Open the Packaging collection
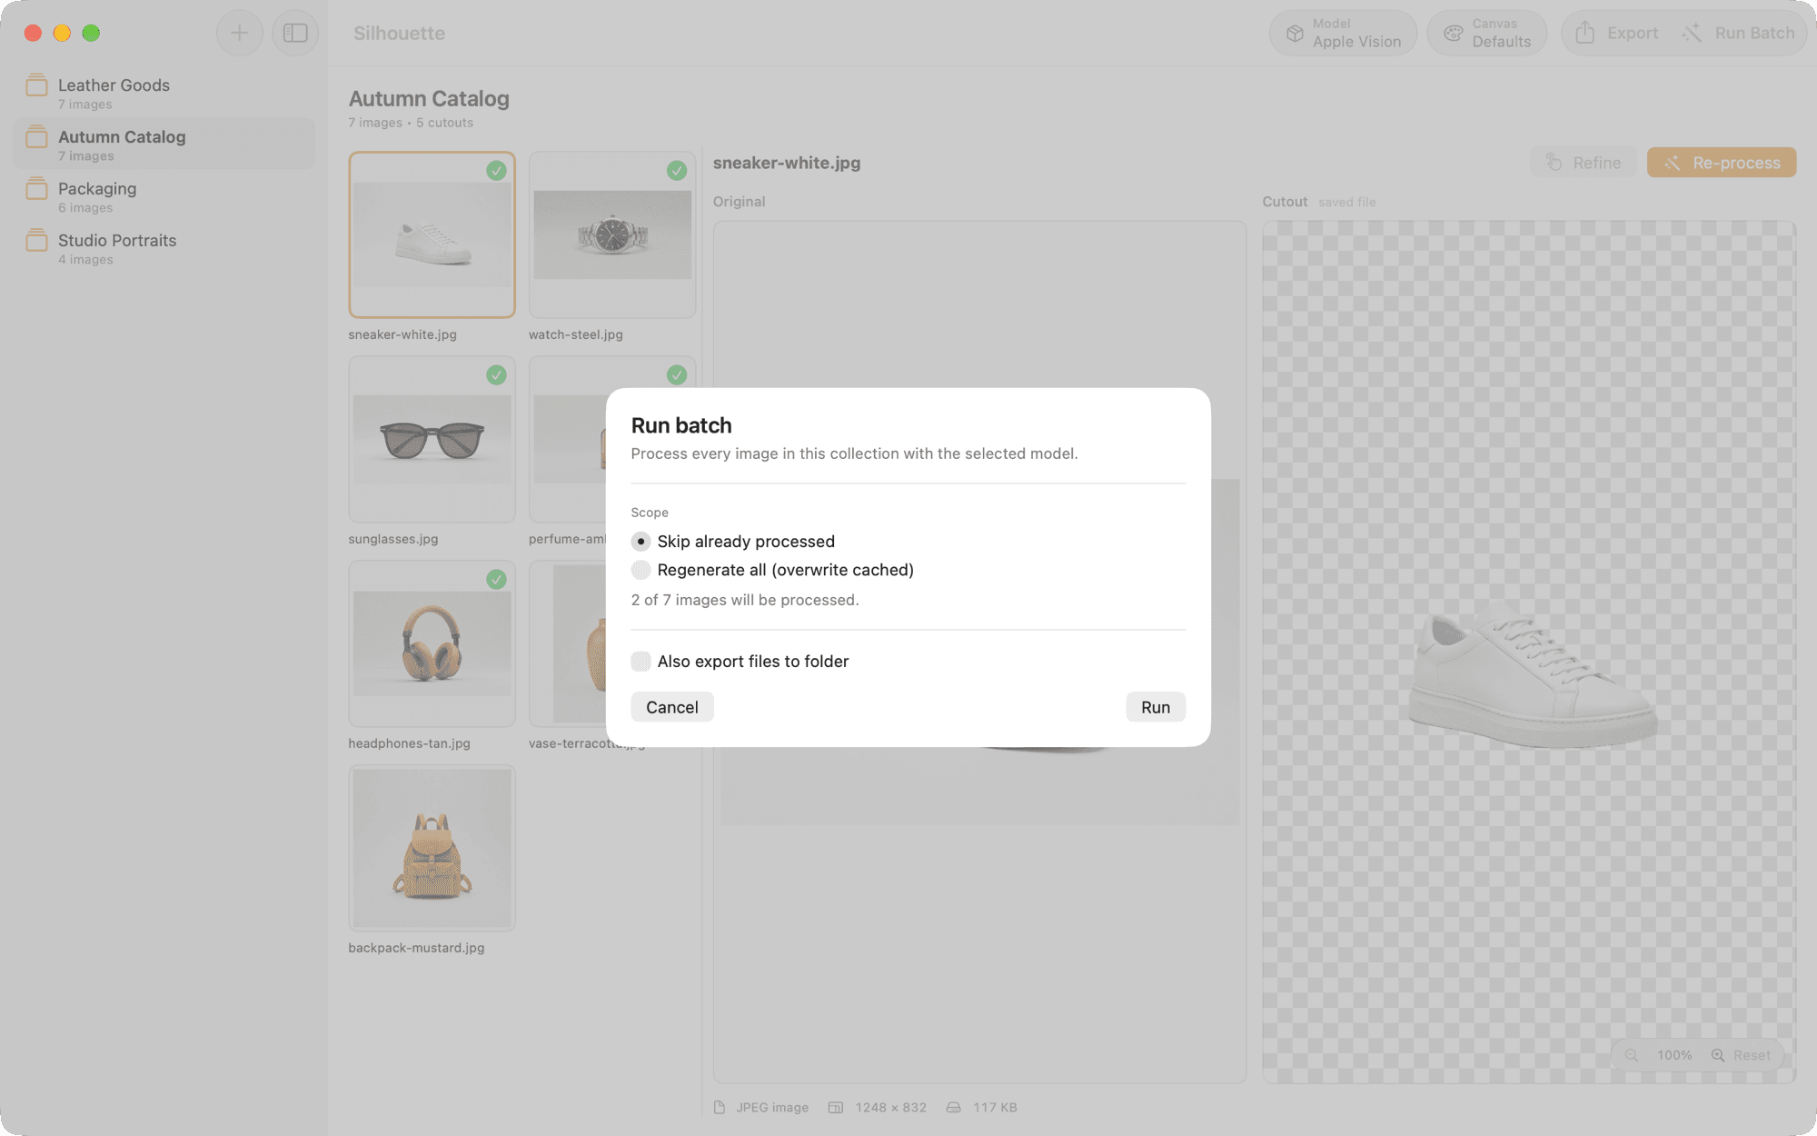 (164, 196)
